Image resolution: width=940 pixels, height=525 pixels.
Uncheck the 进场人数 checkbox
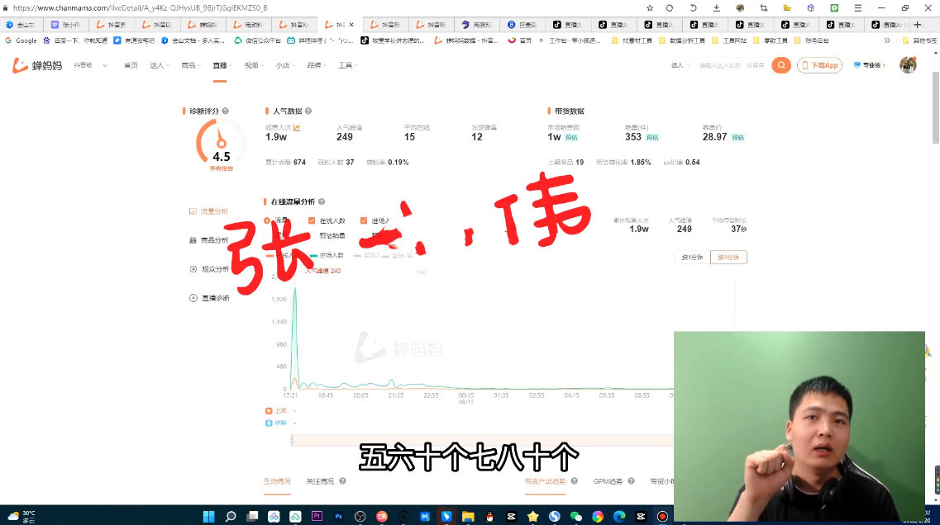click(362, 220)
